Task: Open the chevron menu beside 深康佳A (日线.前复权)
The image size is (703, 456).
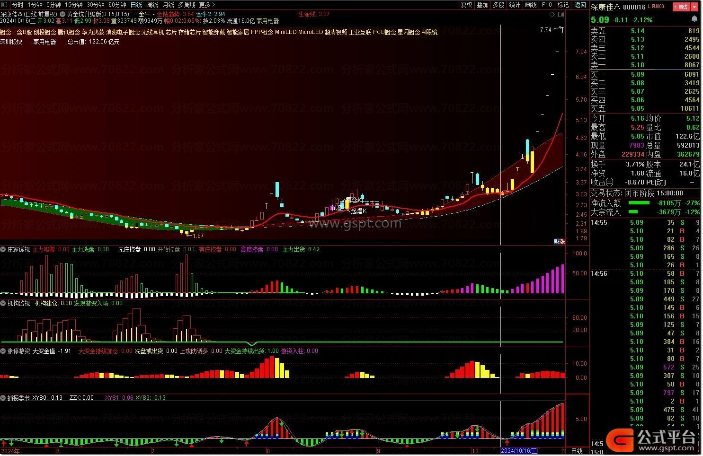Action: [x=62, y=14]
